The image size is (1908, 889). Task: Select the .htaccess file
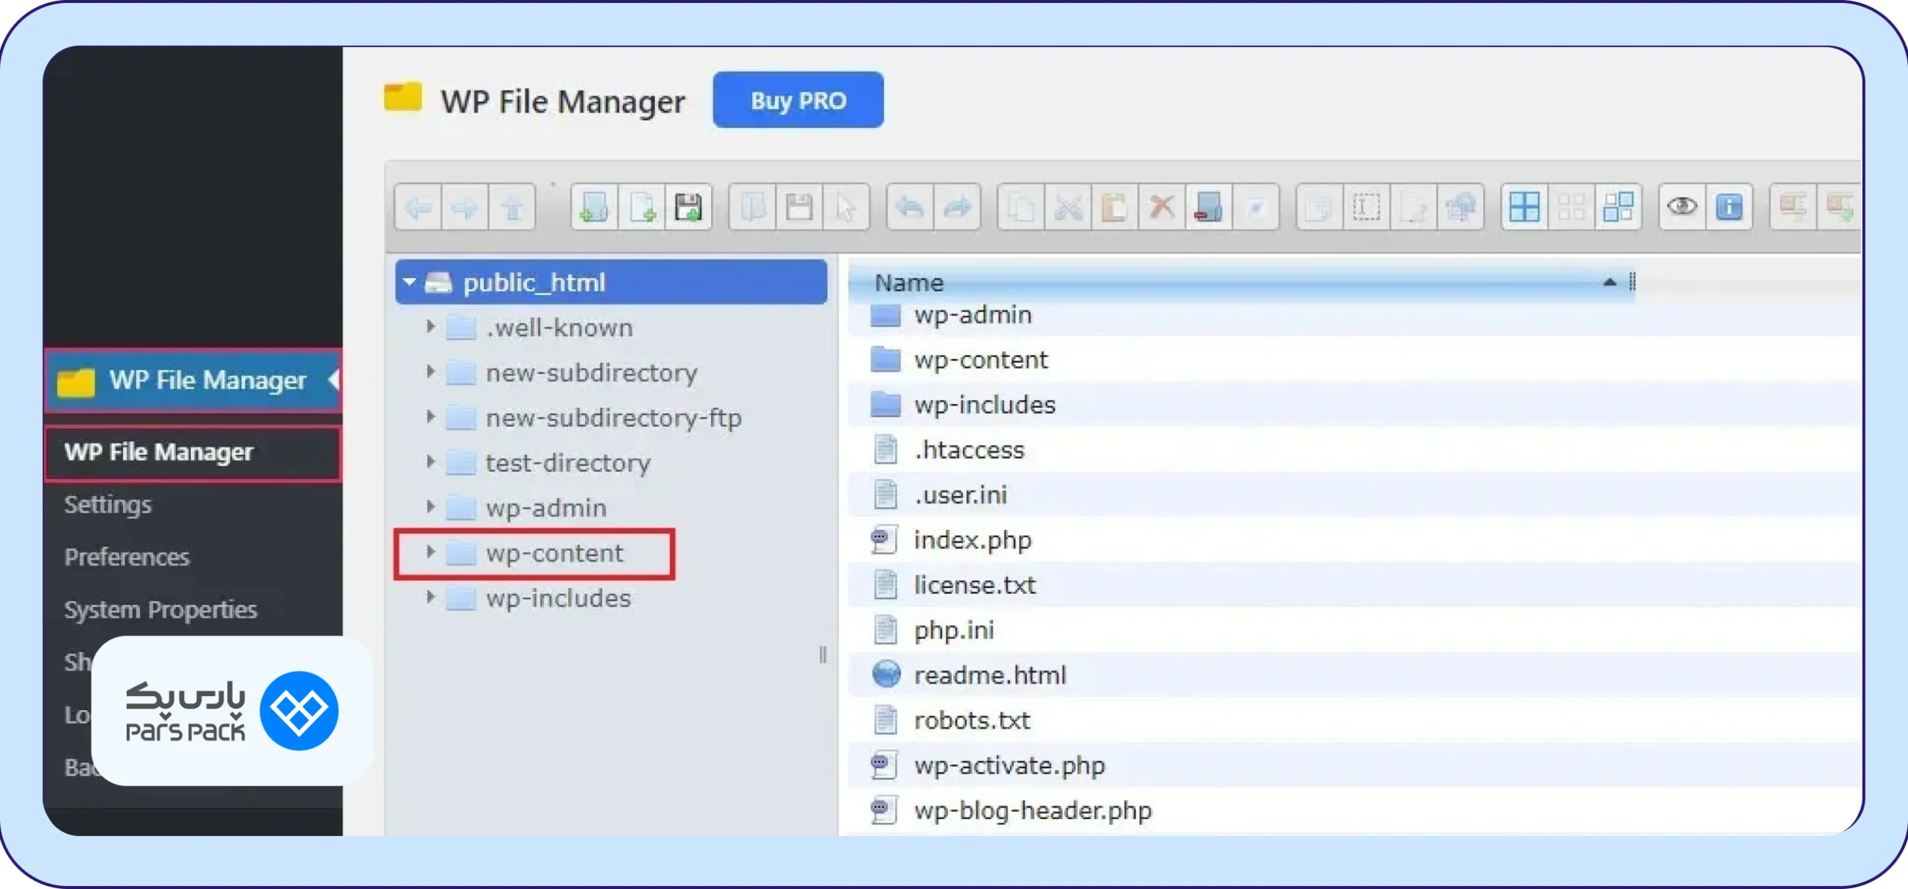pos(1353,450)
